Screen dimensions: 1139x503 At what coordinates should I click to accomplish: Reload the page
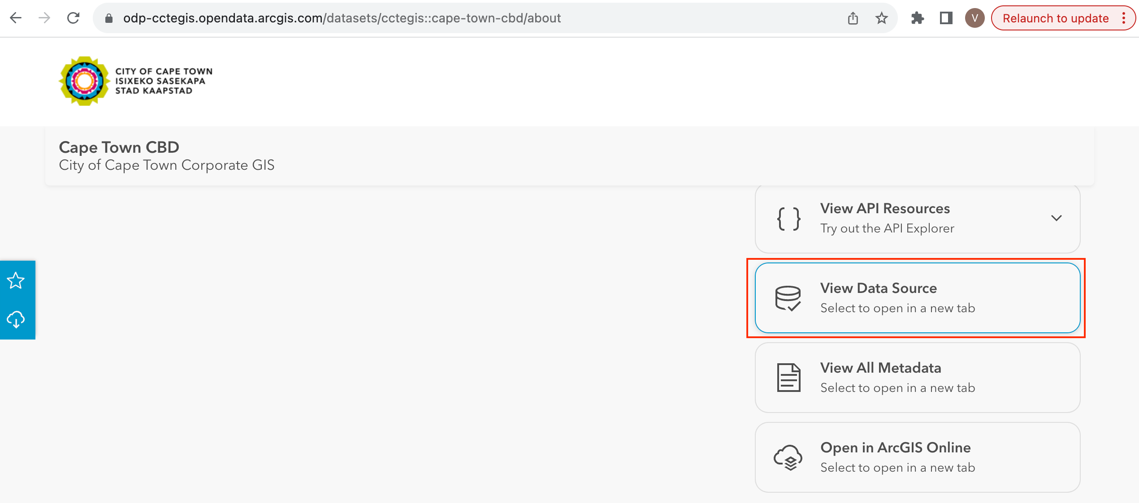[x=73, y=18]
